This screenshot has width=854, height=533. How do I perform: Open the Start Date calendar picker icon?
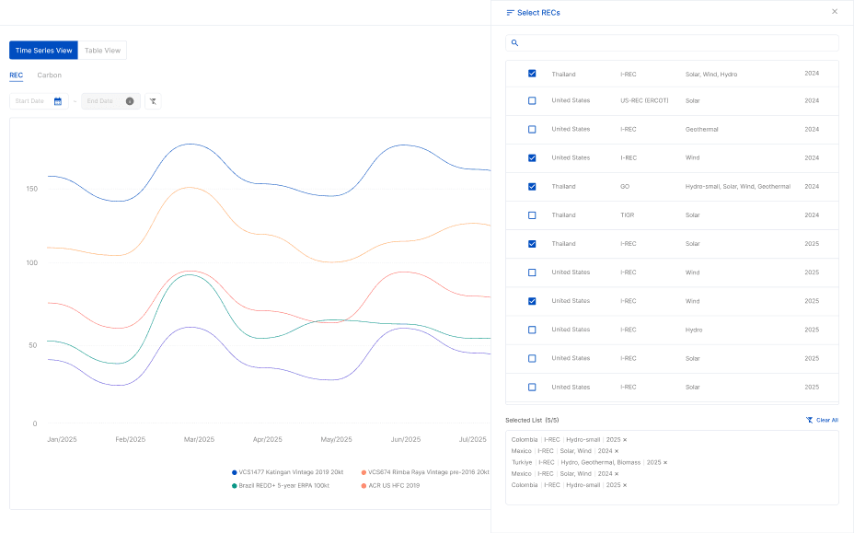click(59, 101)
